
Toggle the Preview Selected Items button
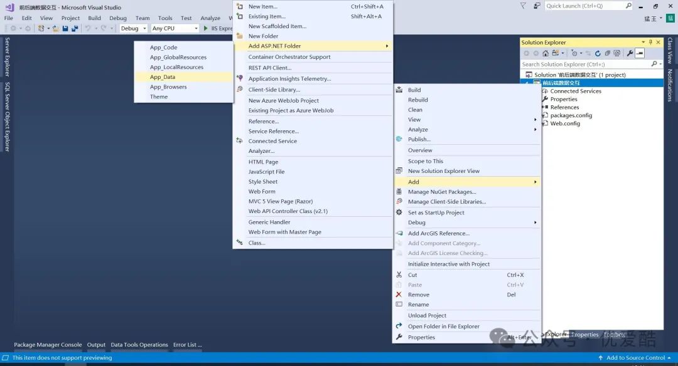[x=640, y=53]
